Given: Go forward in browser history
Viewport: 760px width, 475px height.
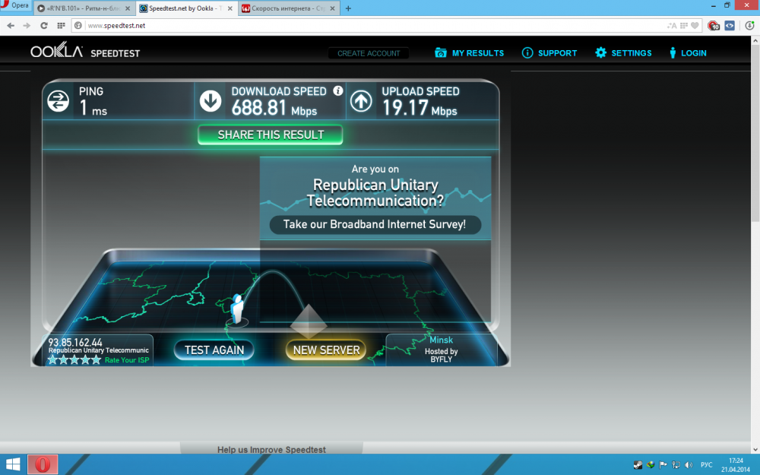Looking at the screenshot, I should click(x=27, y=26).
